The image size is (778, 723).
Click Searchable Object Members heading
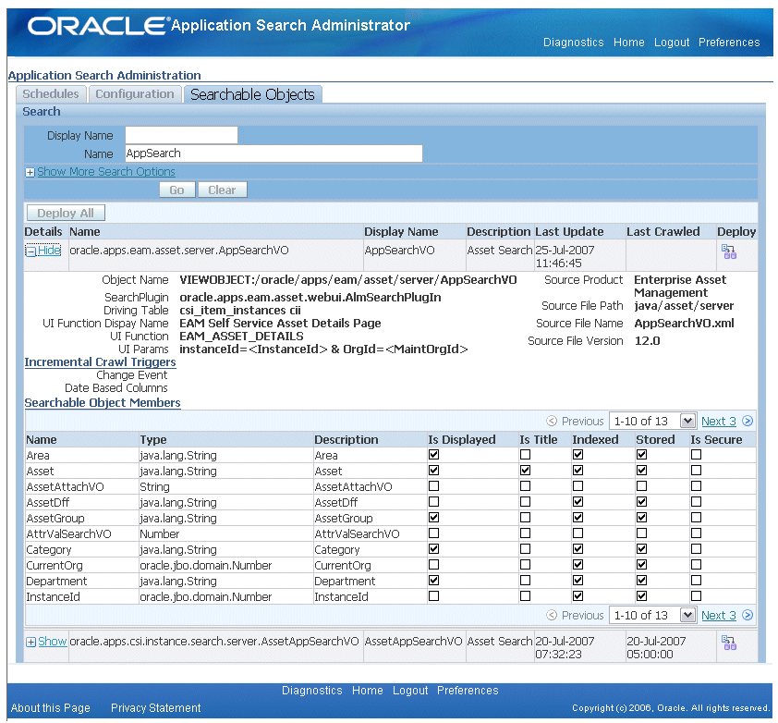tap(103, 403)
